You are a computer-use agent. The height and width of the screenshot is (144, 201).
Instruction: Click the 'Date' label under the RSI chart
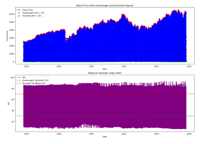105,137
